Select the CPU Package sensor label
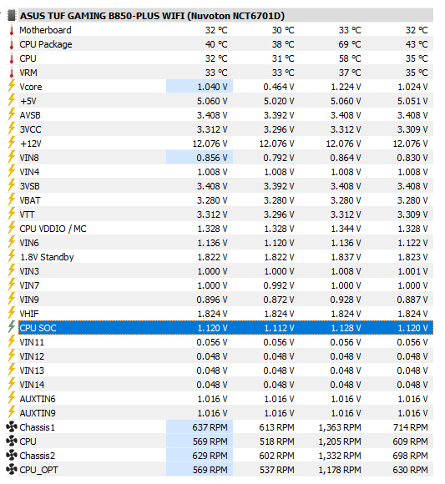 pyautogui.click(x=46, y=44)
